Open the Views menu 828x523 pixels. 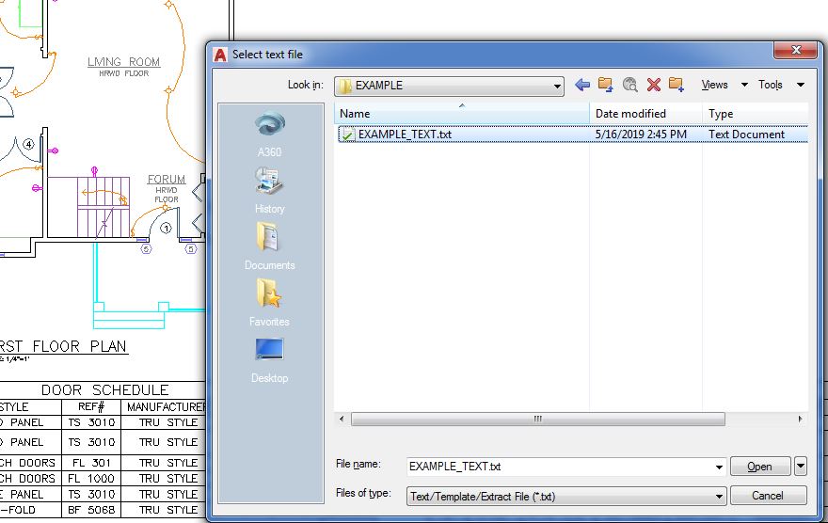click(724, 85)
